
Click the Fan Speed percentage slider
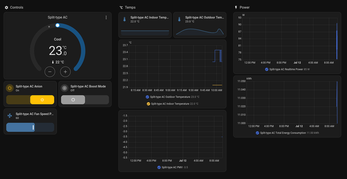(30, 127)
